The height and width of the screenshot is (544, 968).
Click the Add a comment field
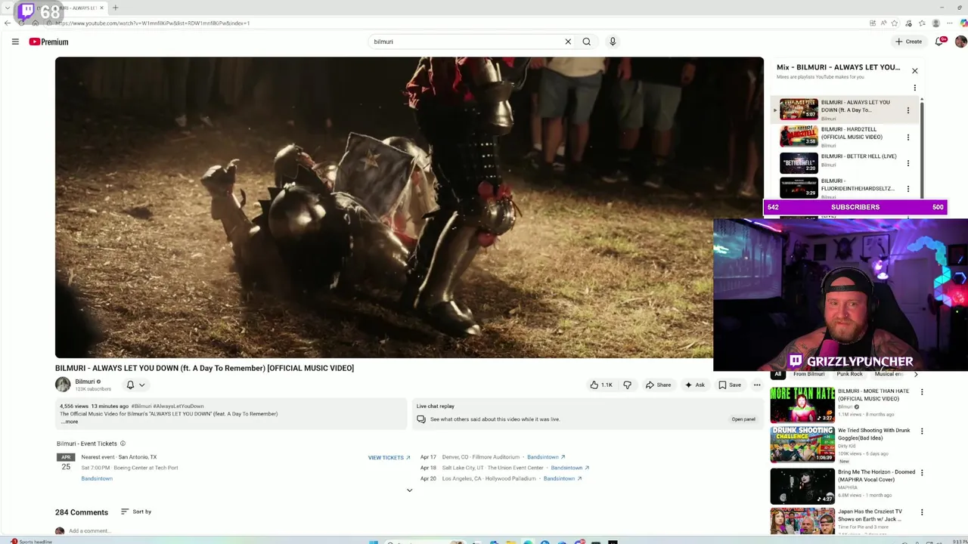89,530
